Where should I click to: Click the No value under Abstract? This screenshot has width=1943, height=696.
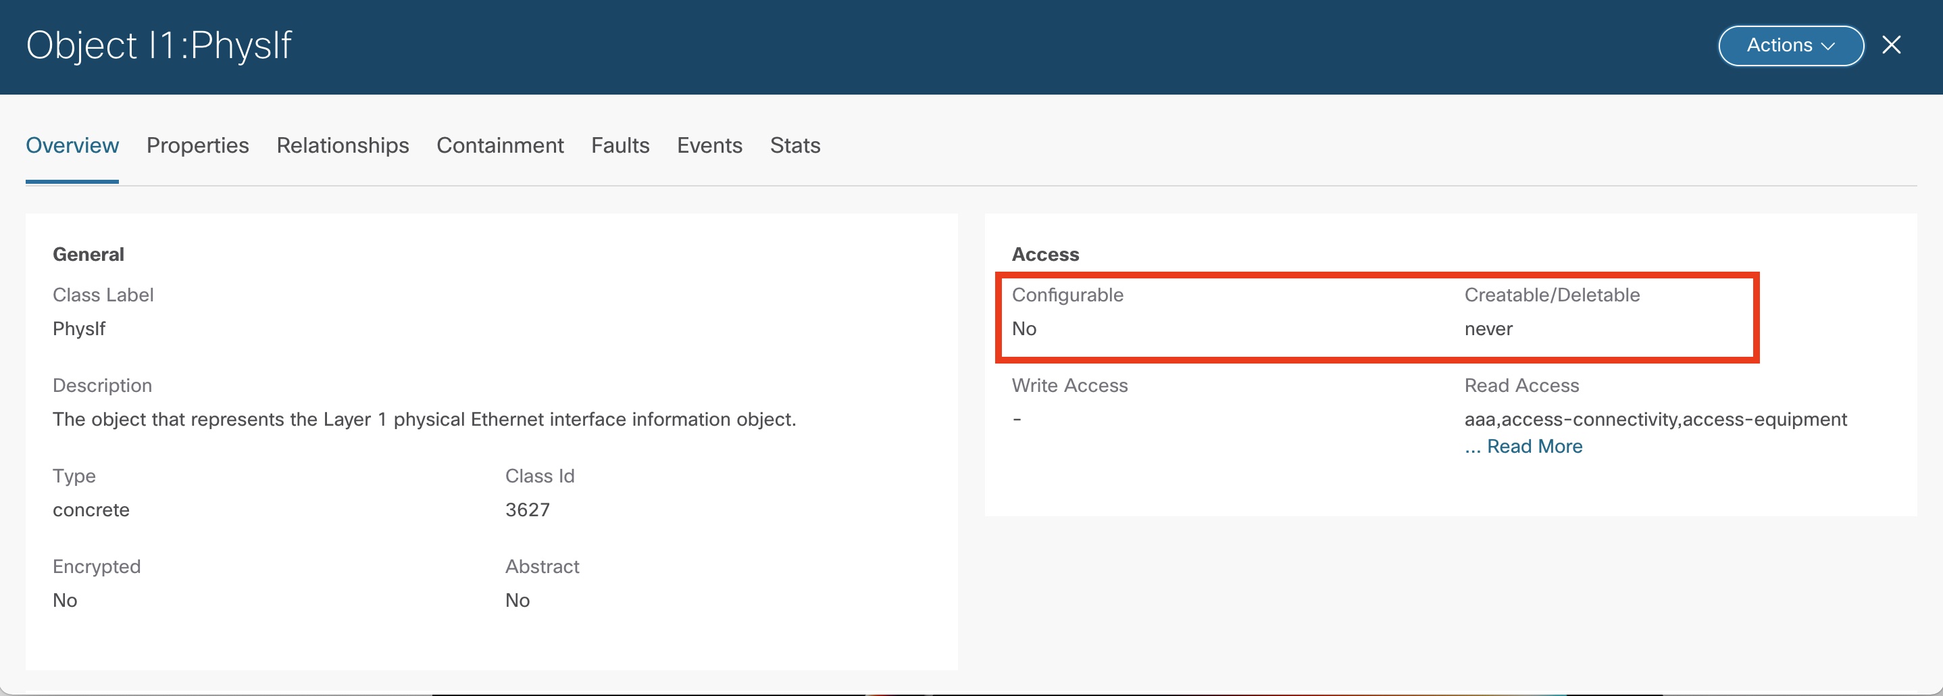coord(518,600)
